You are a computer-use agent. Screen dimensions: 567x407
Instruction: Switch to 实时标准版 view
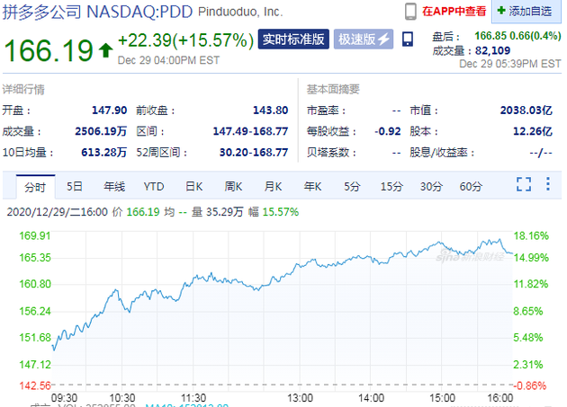tap(293, 39)
